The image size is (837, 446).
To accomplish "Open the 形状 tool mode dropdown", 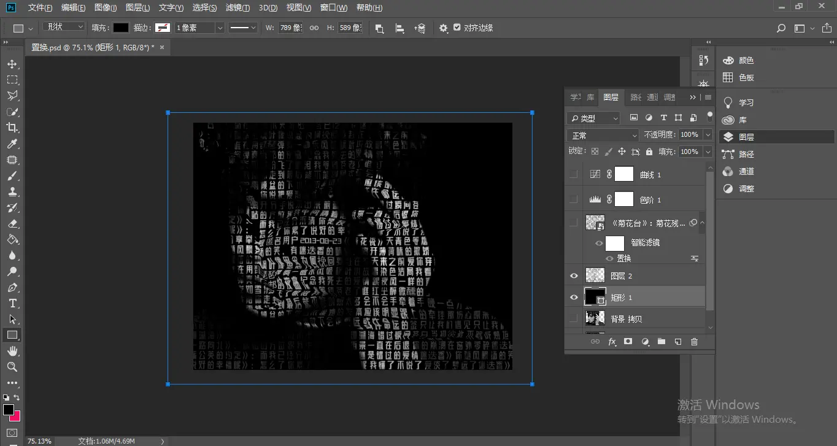I will coord(64,27).
